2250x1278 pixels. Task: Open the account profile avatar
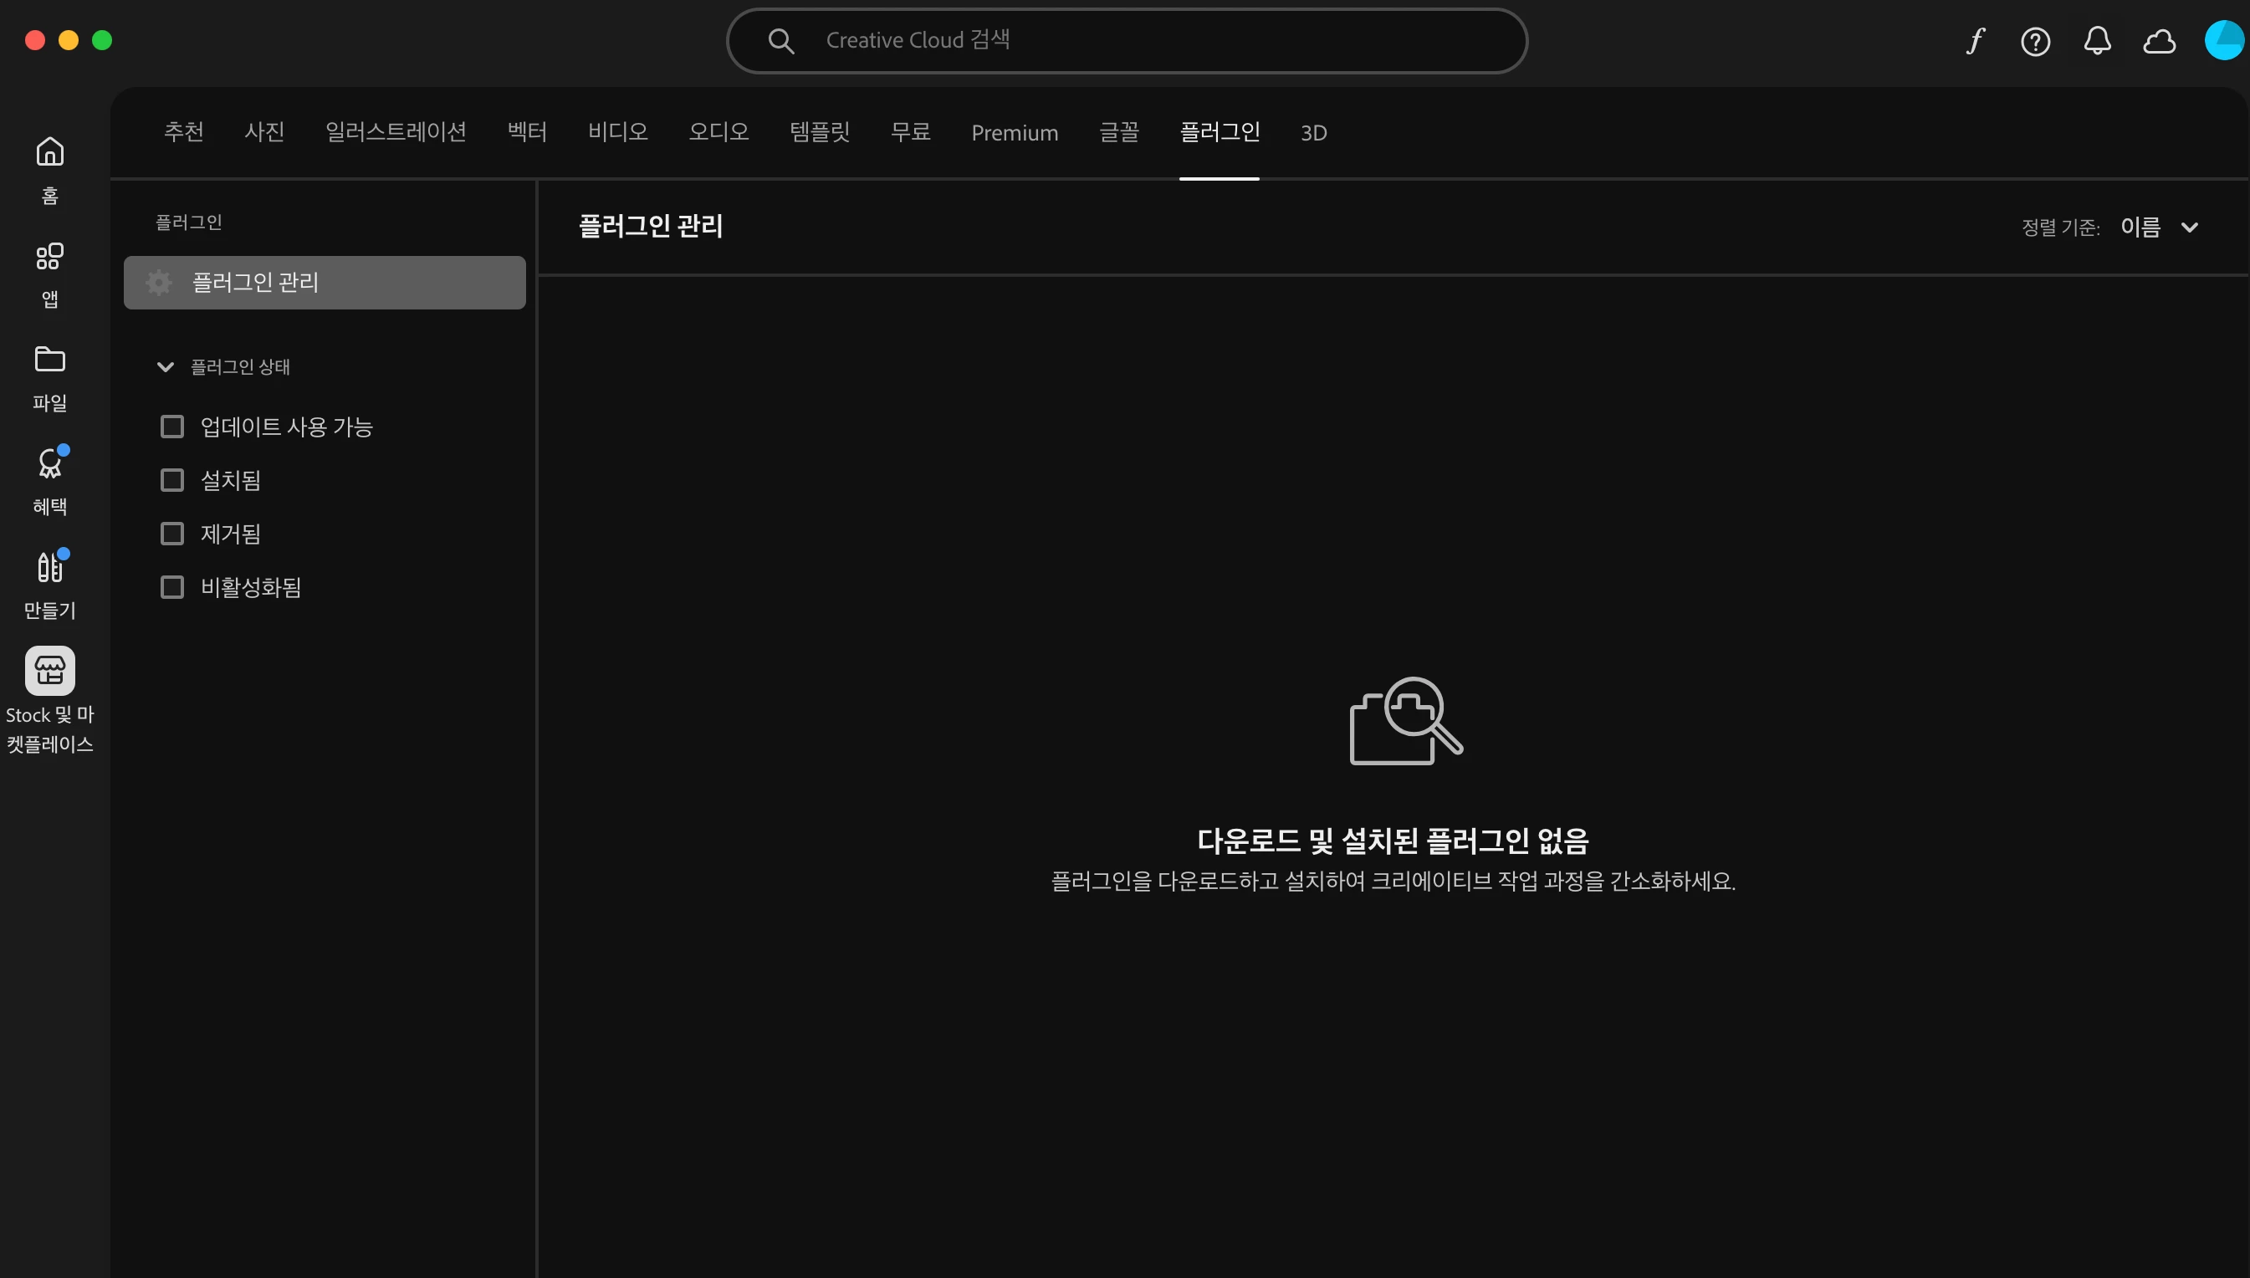click(x=2225, y=40)
